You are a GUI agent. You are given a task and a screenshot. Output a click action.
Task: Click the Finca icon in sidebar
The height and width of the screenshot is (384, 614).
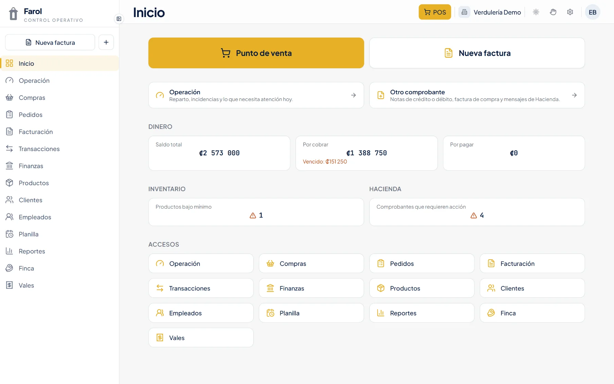10,268
